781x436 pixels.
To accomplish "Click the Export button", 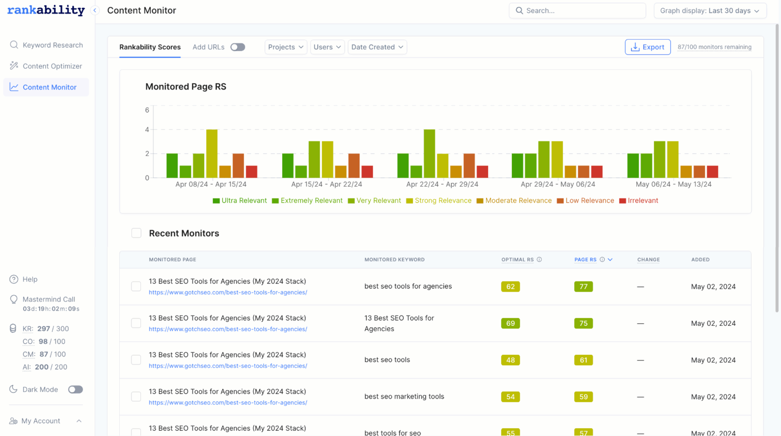I will [x=647, y=47].
